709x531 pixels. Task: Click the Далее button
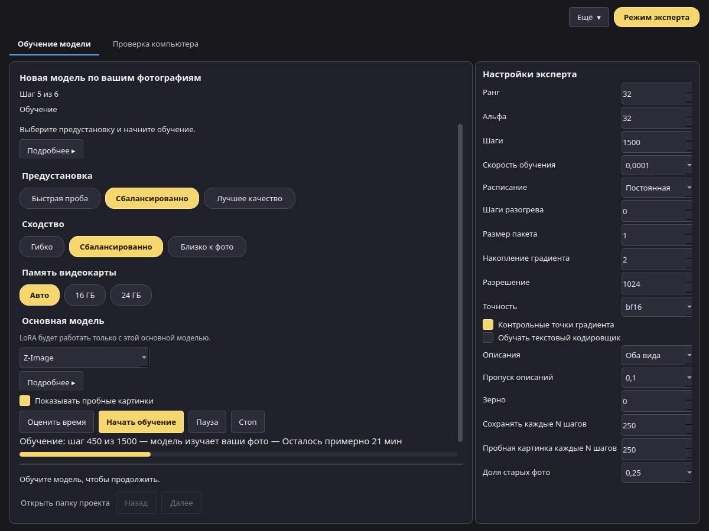pos(181,503)
